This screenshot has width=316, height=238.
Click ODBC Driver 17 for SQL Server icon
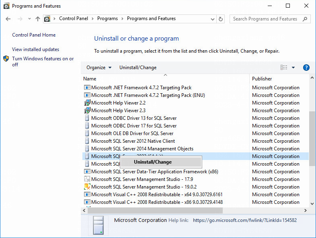click(x=87, y=126)
